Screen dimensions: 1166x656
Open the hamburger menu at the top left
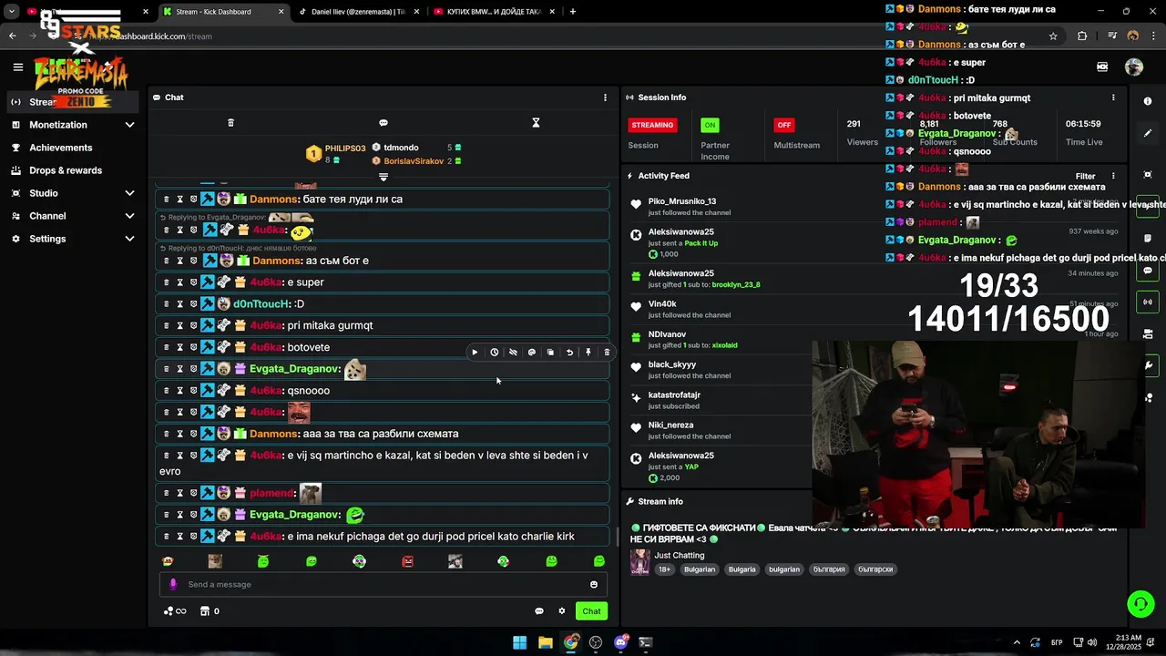coord(17,67)
